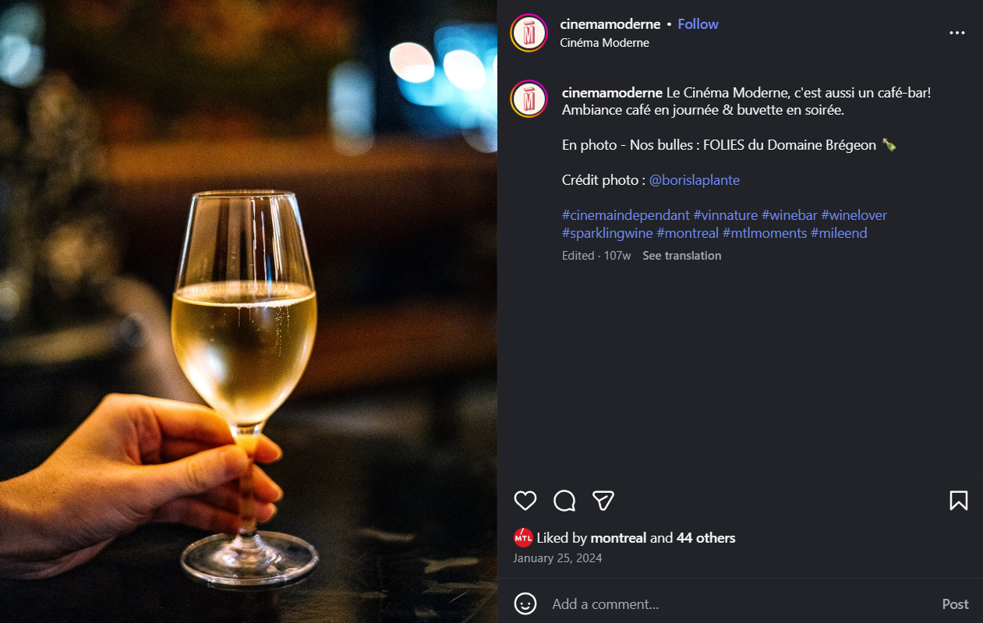983x623 pixels.
Task: Open emoji picker smiley icon
Action: pos(525,604)
